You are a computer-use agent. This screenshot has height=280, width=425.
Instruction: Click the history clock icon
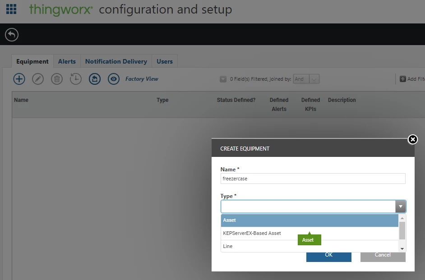point(76,79)
